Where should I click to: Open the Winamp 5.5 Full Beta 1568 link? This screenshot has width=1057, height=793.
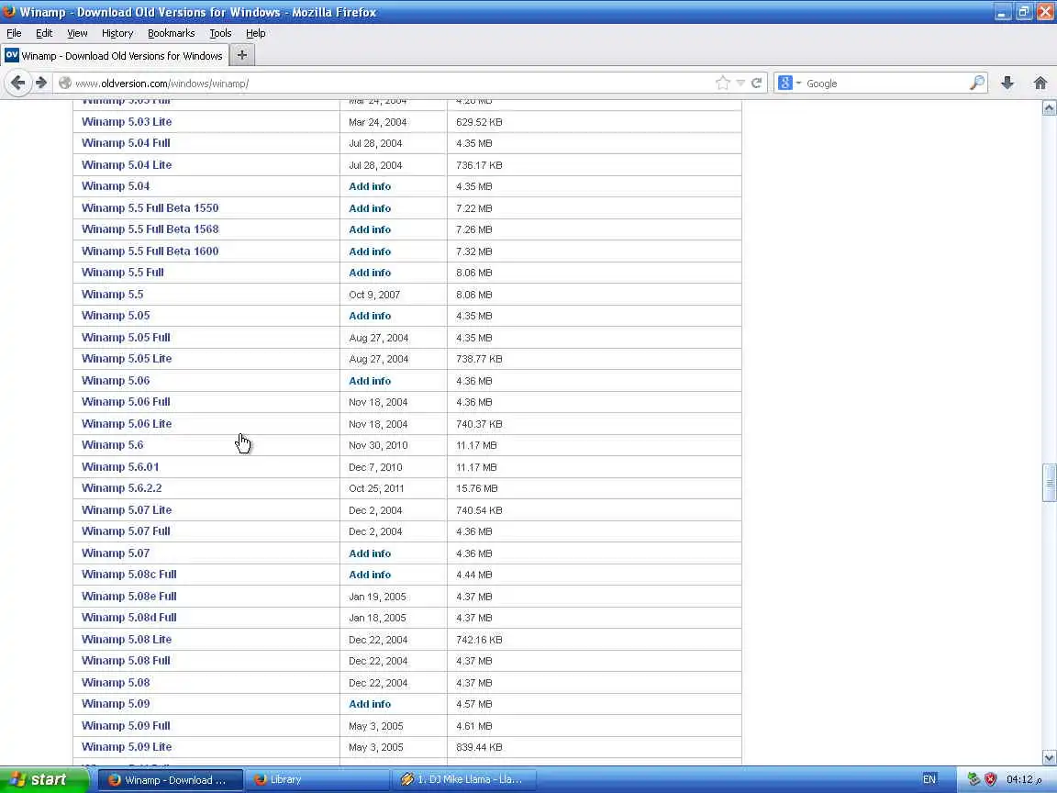point(150,229)
